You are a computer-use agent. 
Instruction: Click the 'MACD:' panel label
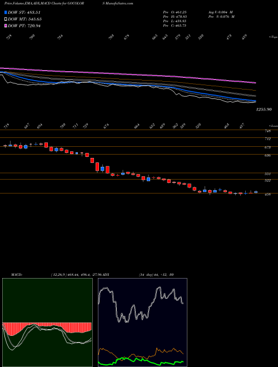17,274
